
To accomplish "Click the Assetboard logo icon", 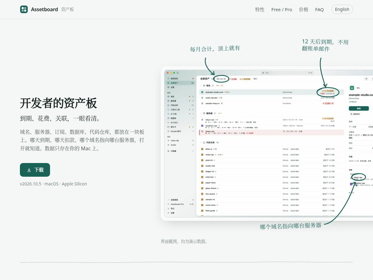I will tap(24, 9).
